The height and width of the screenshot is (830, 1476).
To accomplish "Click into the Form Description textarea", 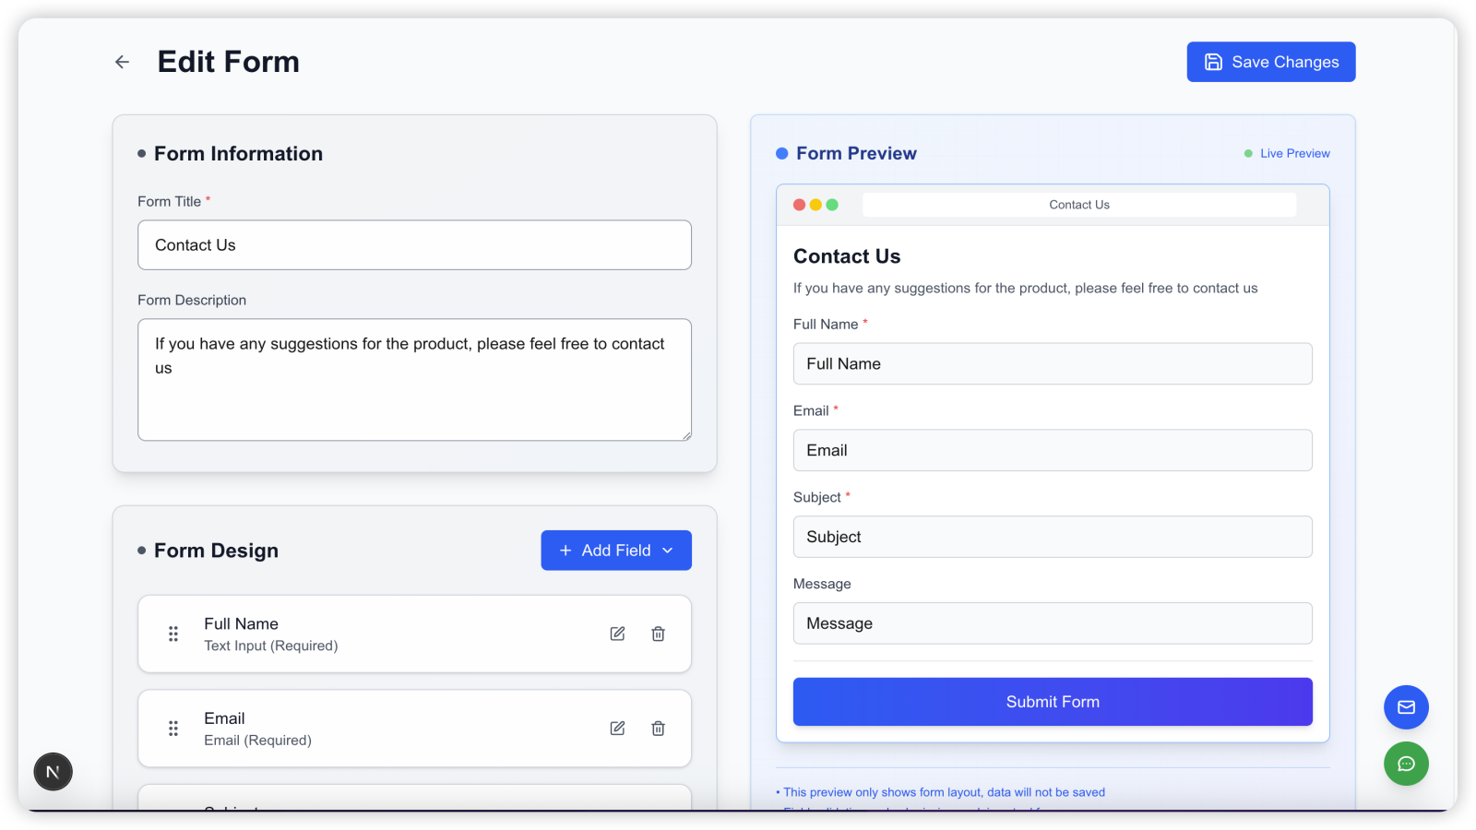I will point(414,380).
